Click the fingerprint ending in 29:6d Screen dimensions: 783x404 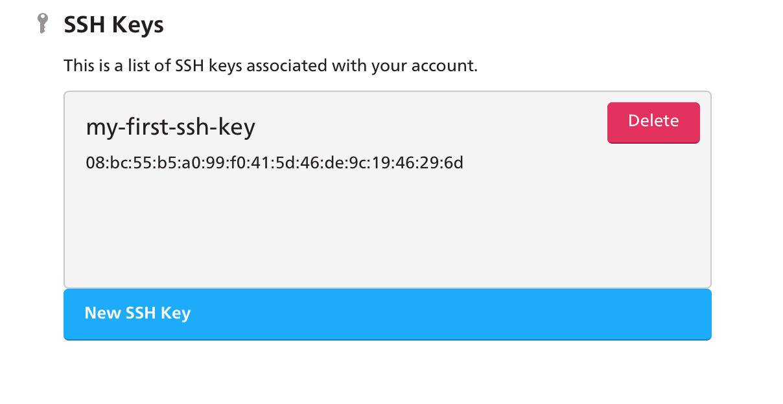275,163
